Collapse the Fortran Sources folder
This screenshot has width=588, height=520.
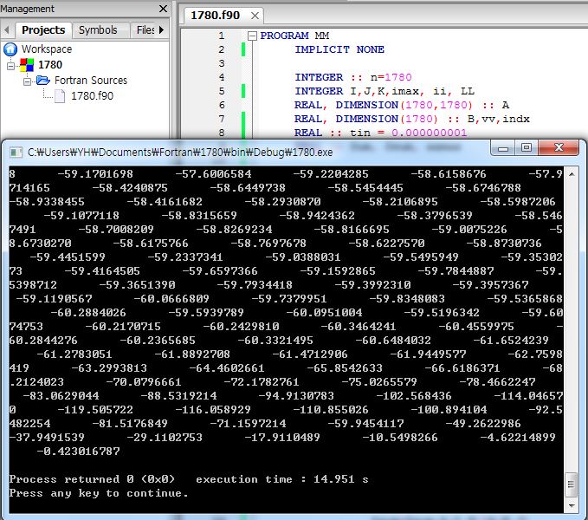pyautogui.click(x=28, y=81)
